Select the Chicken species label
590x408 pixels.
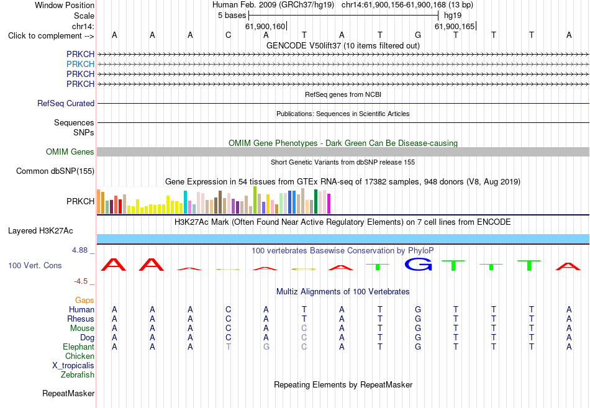coord(79,356)
